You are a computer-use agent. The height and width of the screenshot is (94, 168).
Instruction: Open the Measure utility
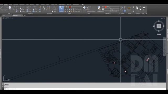[129, 8]
